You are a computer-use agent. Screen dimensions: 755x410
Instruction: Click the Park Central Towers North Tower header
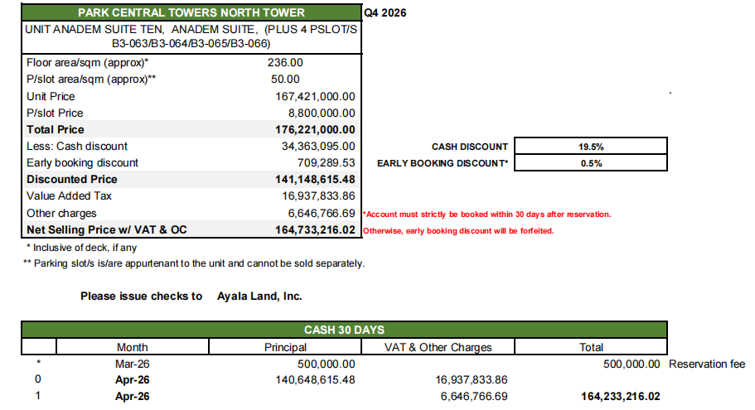[191, 12]
